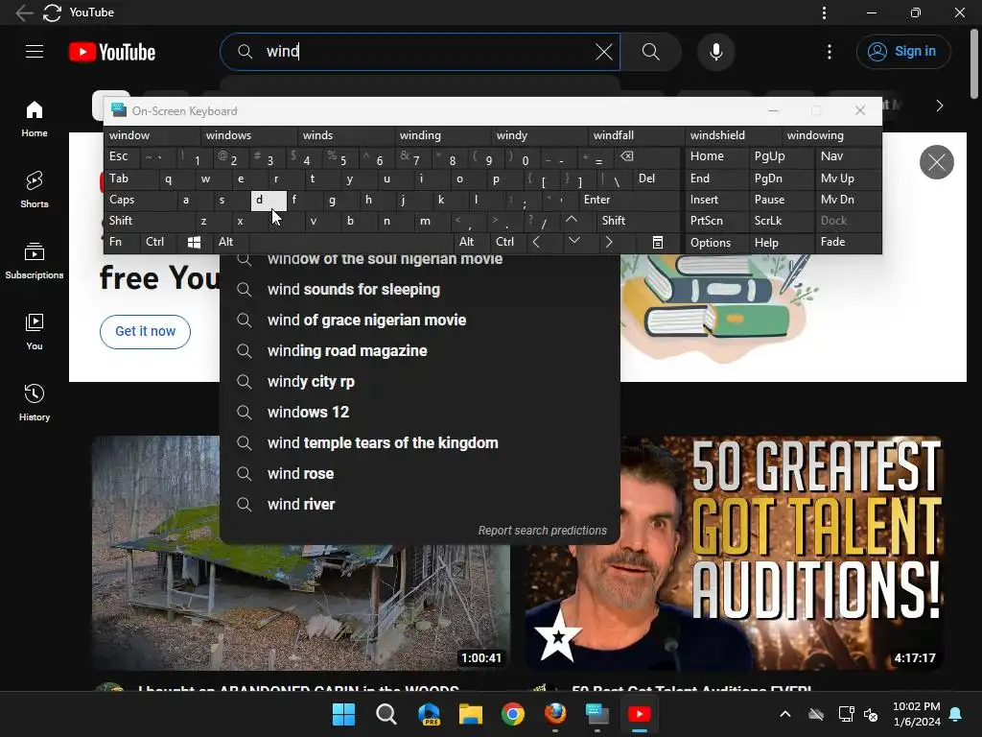
Task: Open the Windows Start menu
Action: tap(343, 714)
